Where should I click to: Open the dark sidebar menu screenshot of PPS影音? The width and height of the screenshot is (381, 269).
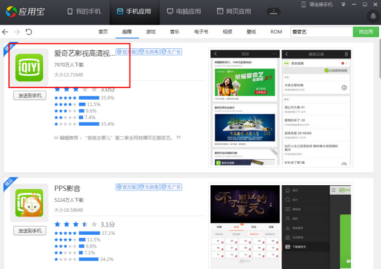point(316,227)
